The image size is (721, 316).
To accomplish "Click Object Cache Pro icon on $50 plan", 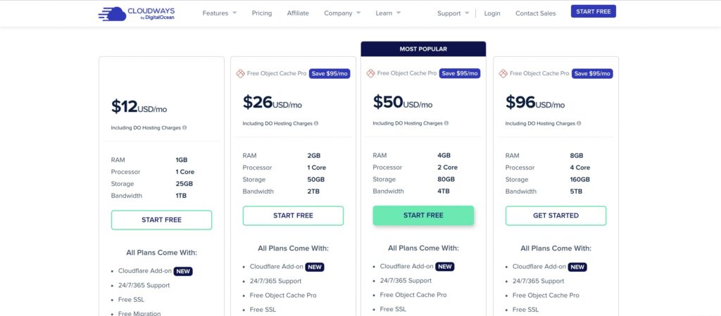I will tap(370, 73).
